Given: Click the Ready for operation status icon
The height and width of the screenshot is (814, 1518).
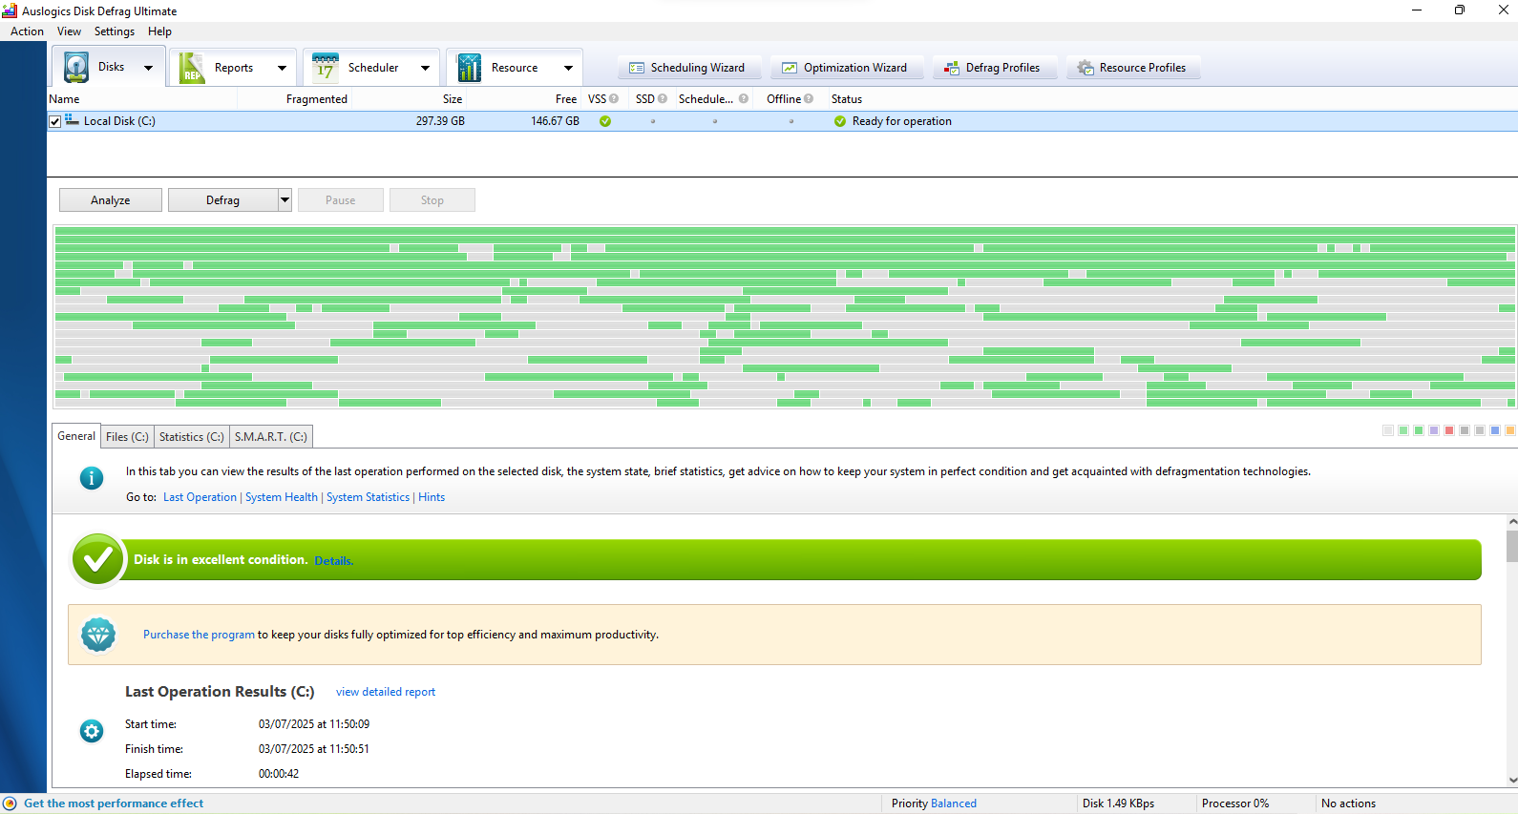Looking at the screenshot, I should (840, 121).
